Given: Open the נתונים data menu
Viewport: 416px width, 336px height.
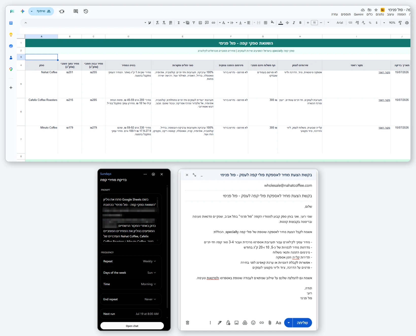Looking at the screenshot, I should point(380,14).
